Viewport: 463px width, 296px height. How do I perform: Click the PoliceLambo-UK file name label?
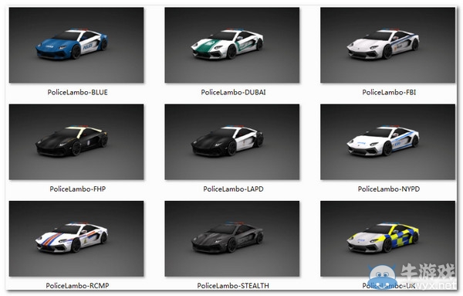[389, 286]
